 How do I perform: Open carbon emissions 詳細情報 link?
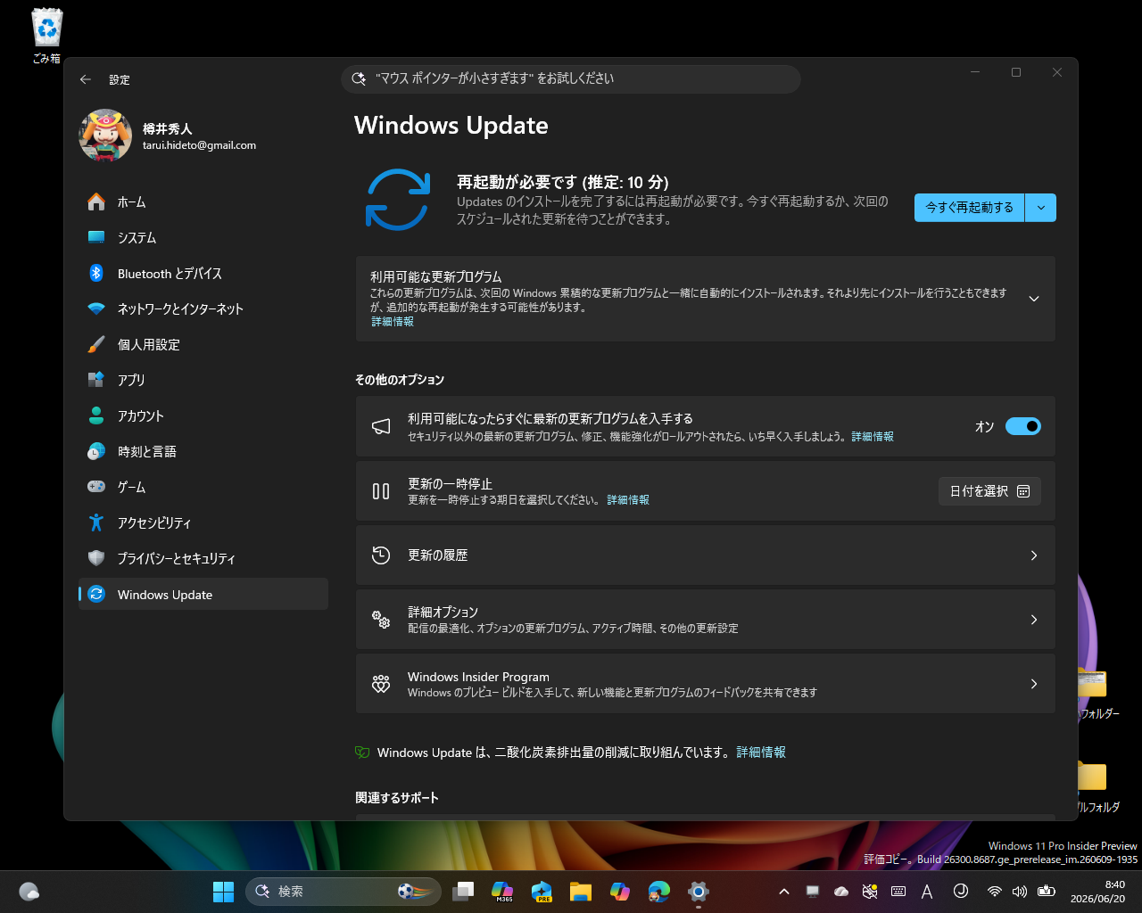tap(761, 753)
